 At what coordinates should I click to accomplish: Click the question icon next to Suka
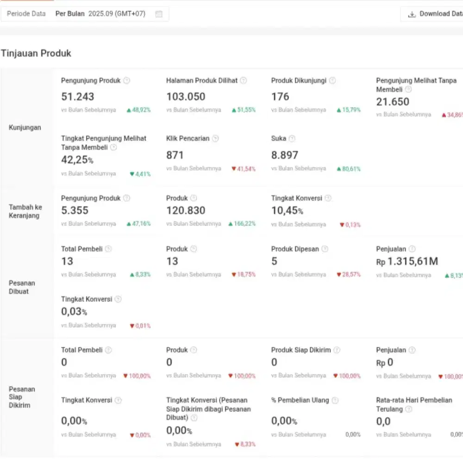(292, 138)
